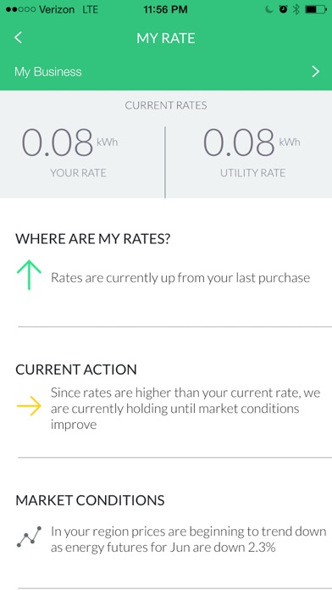Select the UTILITY RATE 0.08 value
This screenshot has height=590, width=332.
[x=239, y=143]
